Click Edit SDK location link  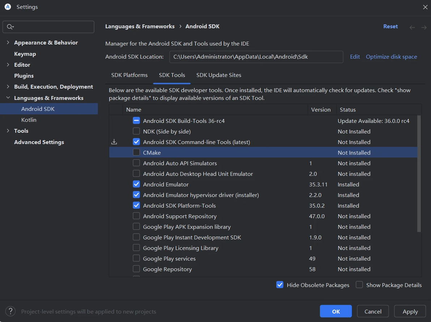[x=355, y=57]
